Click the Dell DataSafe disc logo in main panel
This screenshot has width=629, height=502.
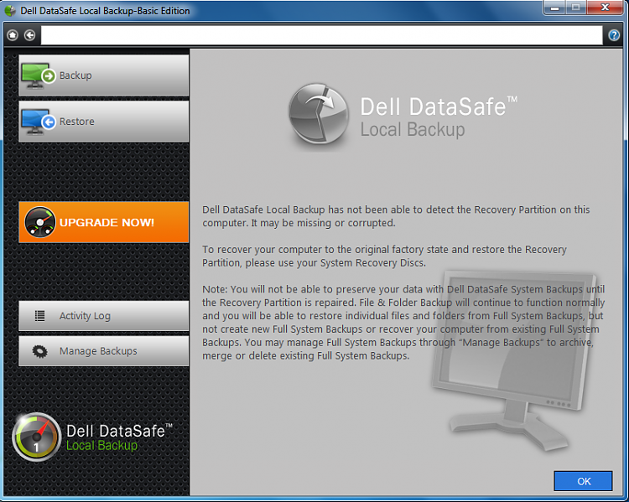coord(319,114)
